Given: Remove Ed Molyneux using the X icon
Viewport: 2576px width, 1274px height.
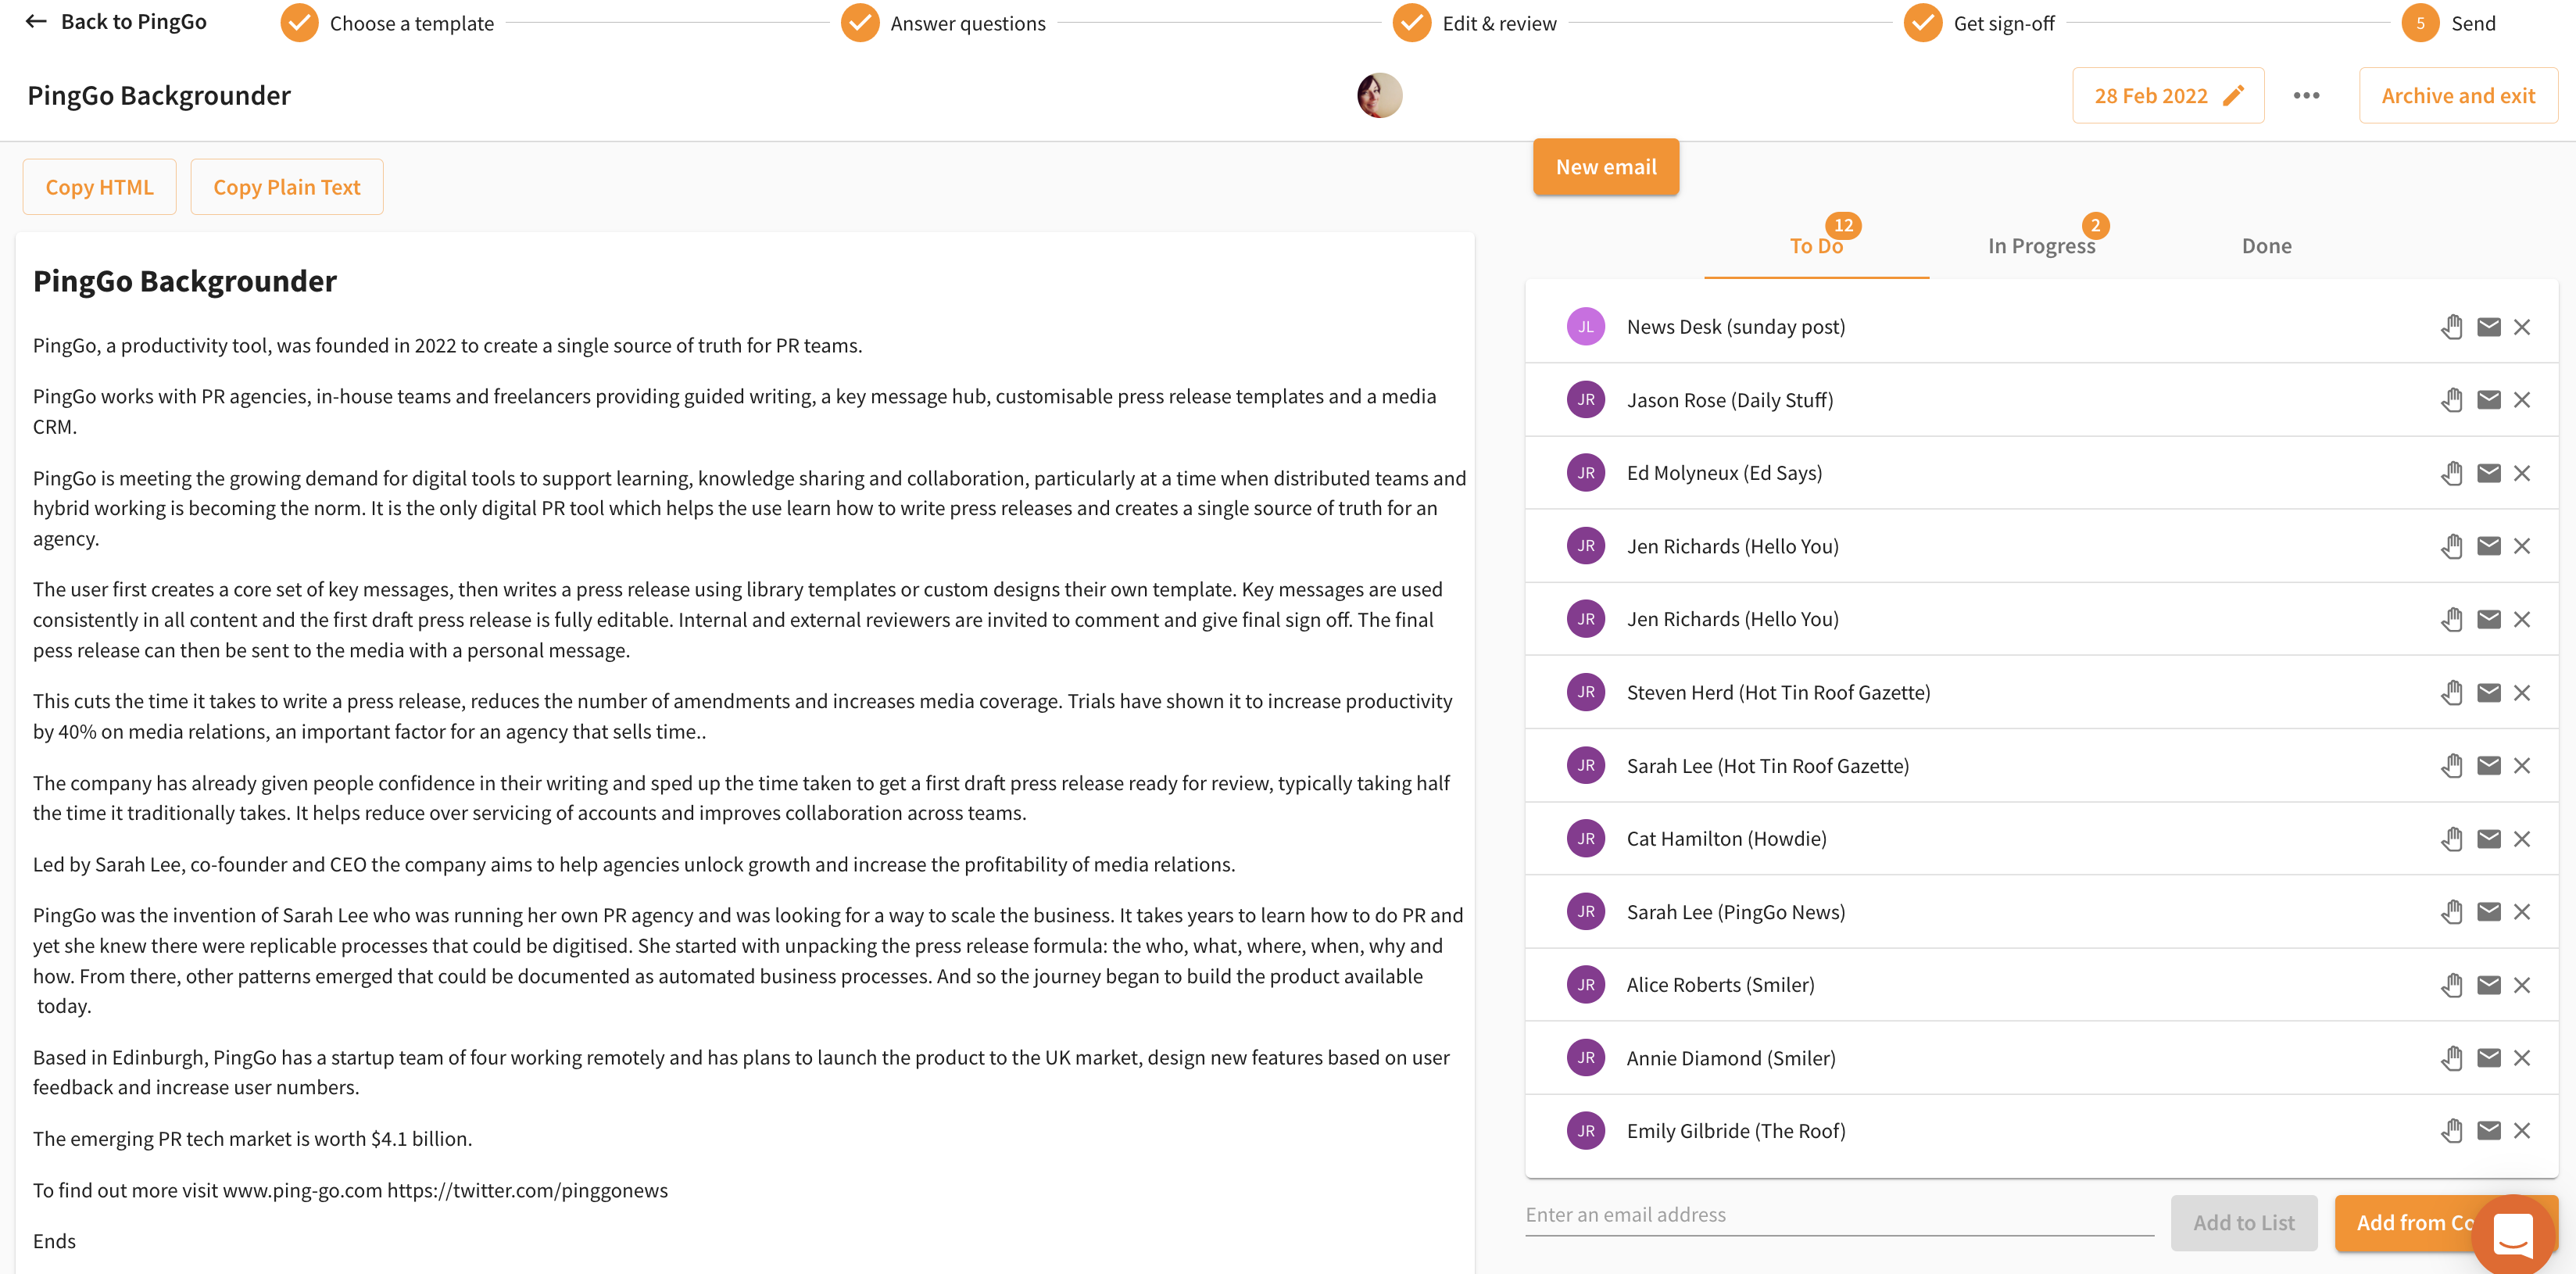Looking at the screenshot, I should tap(2523, 472).
